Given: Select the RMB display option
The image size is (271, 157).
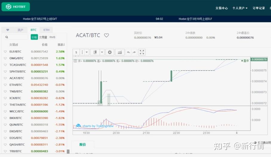Looking at the screenshot, I should tap(52, 37).
